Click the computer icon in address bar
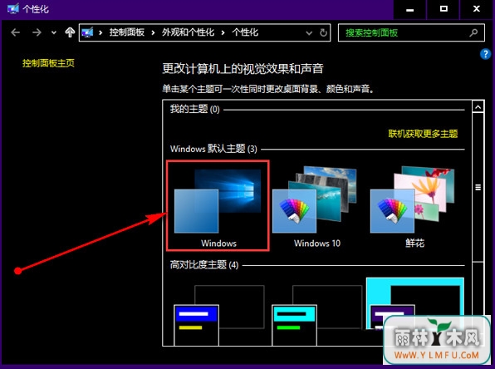This screenshot has height=369, width=495. tap(87, 32)
